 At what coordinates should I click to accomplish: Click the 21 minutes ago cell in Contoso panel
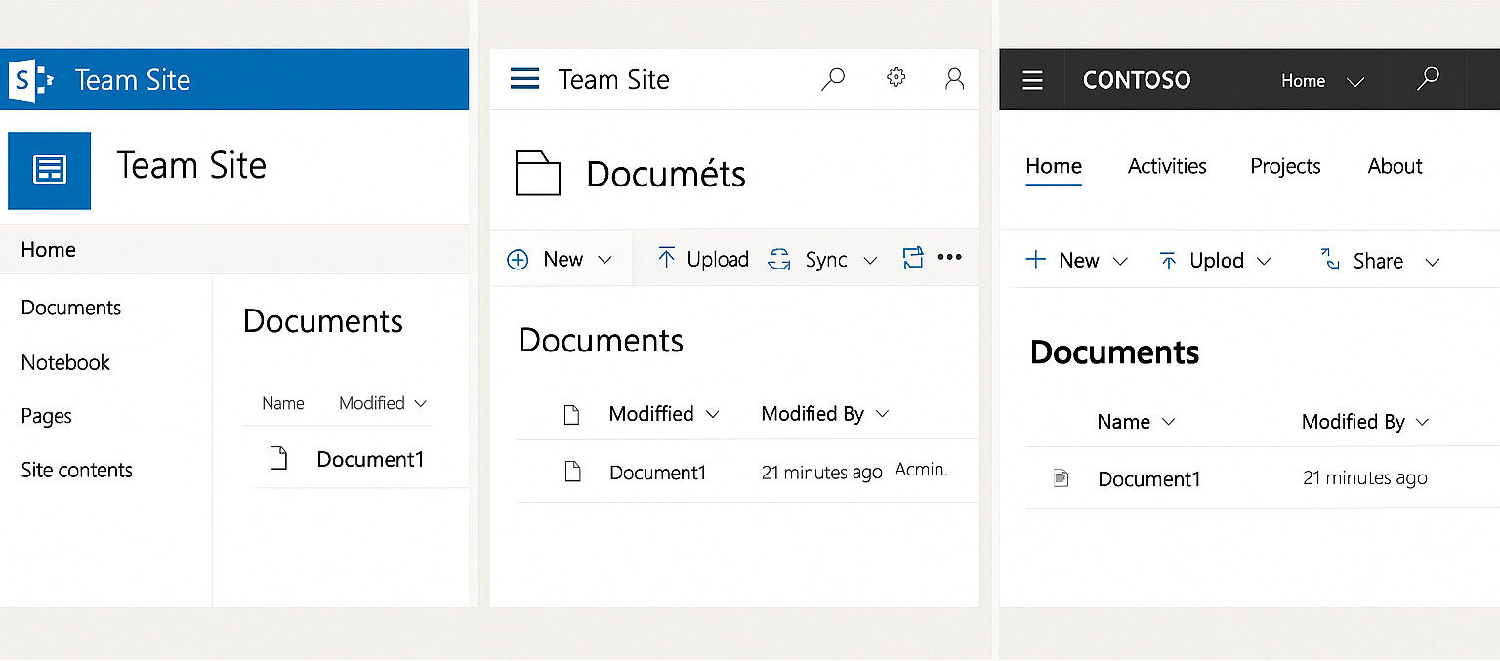coord(1365,478)
